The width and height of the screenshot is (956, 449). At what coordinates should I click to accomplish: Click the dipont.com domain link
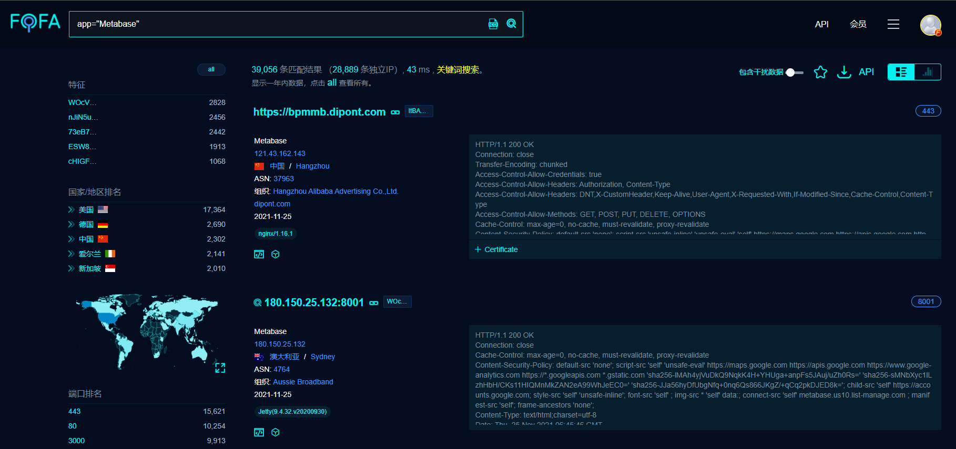click(x=272, y=204)
